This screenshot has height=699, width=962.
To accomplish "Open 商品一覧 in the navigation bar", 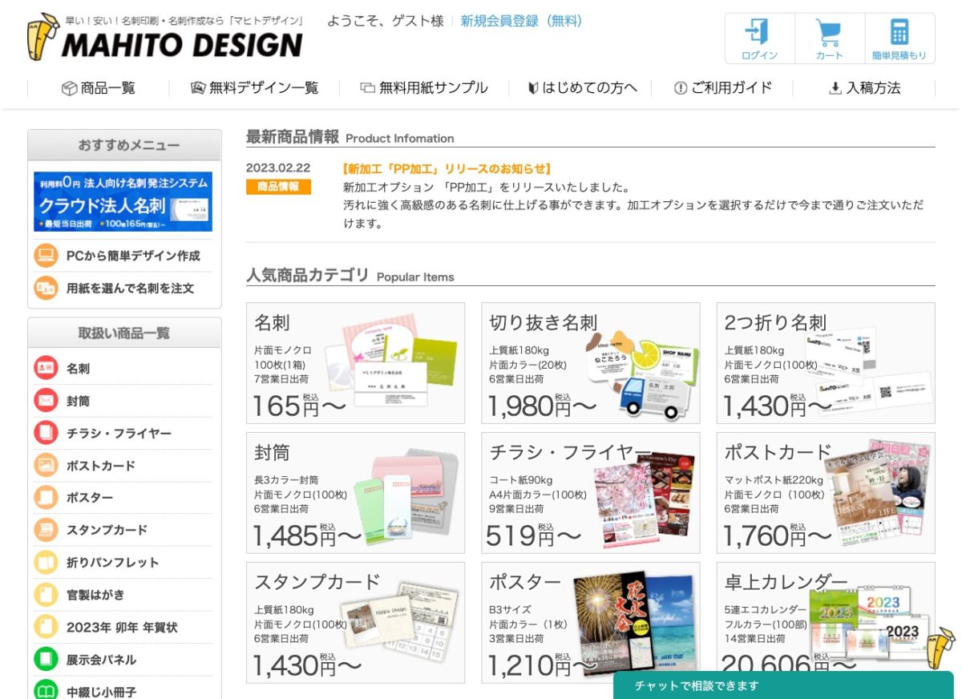I will [99, 88].
